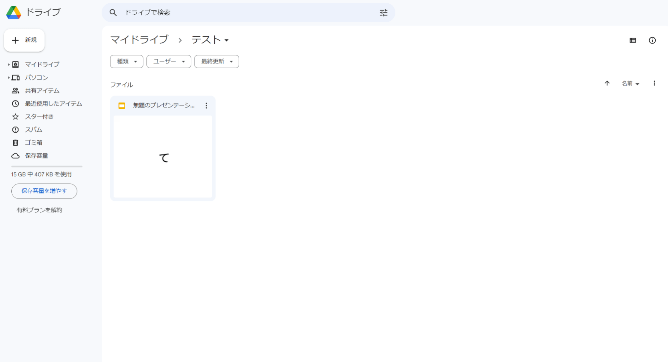Click the Google Drive logo icon

click(x=14, y=12)
